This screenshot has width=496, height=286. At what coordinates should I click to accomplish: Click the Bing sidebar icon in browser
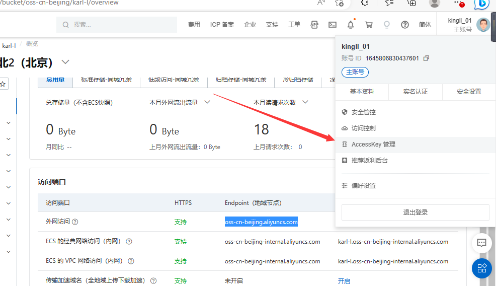click(482, 4)
